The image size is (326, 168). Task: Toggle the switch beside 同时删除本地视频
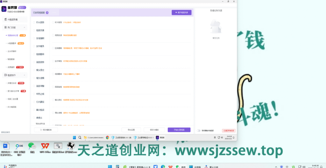click(199, 131)
